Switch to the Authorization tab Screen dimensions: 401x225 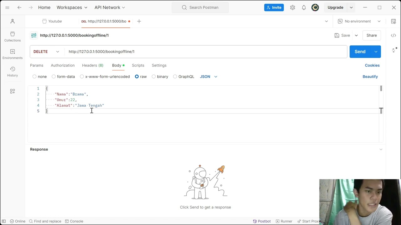(63, 65)
